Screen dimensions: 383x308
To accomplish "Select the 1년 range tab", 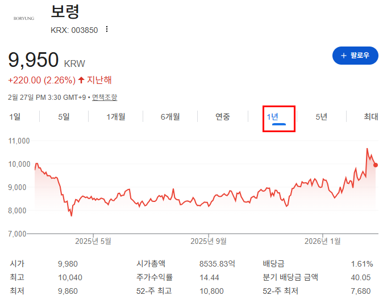I will click(x=272, y=117).
